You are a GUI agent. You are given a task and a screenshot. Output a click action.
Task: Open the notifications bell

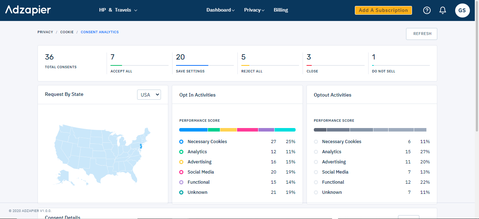pos(443,10)
